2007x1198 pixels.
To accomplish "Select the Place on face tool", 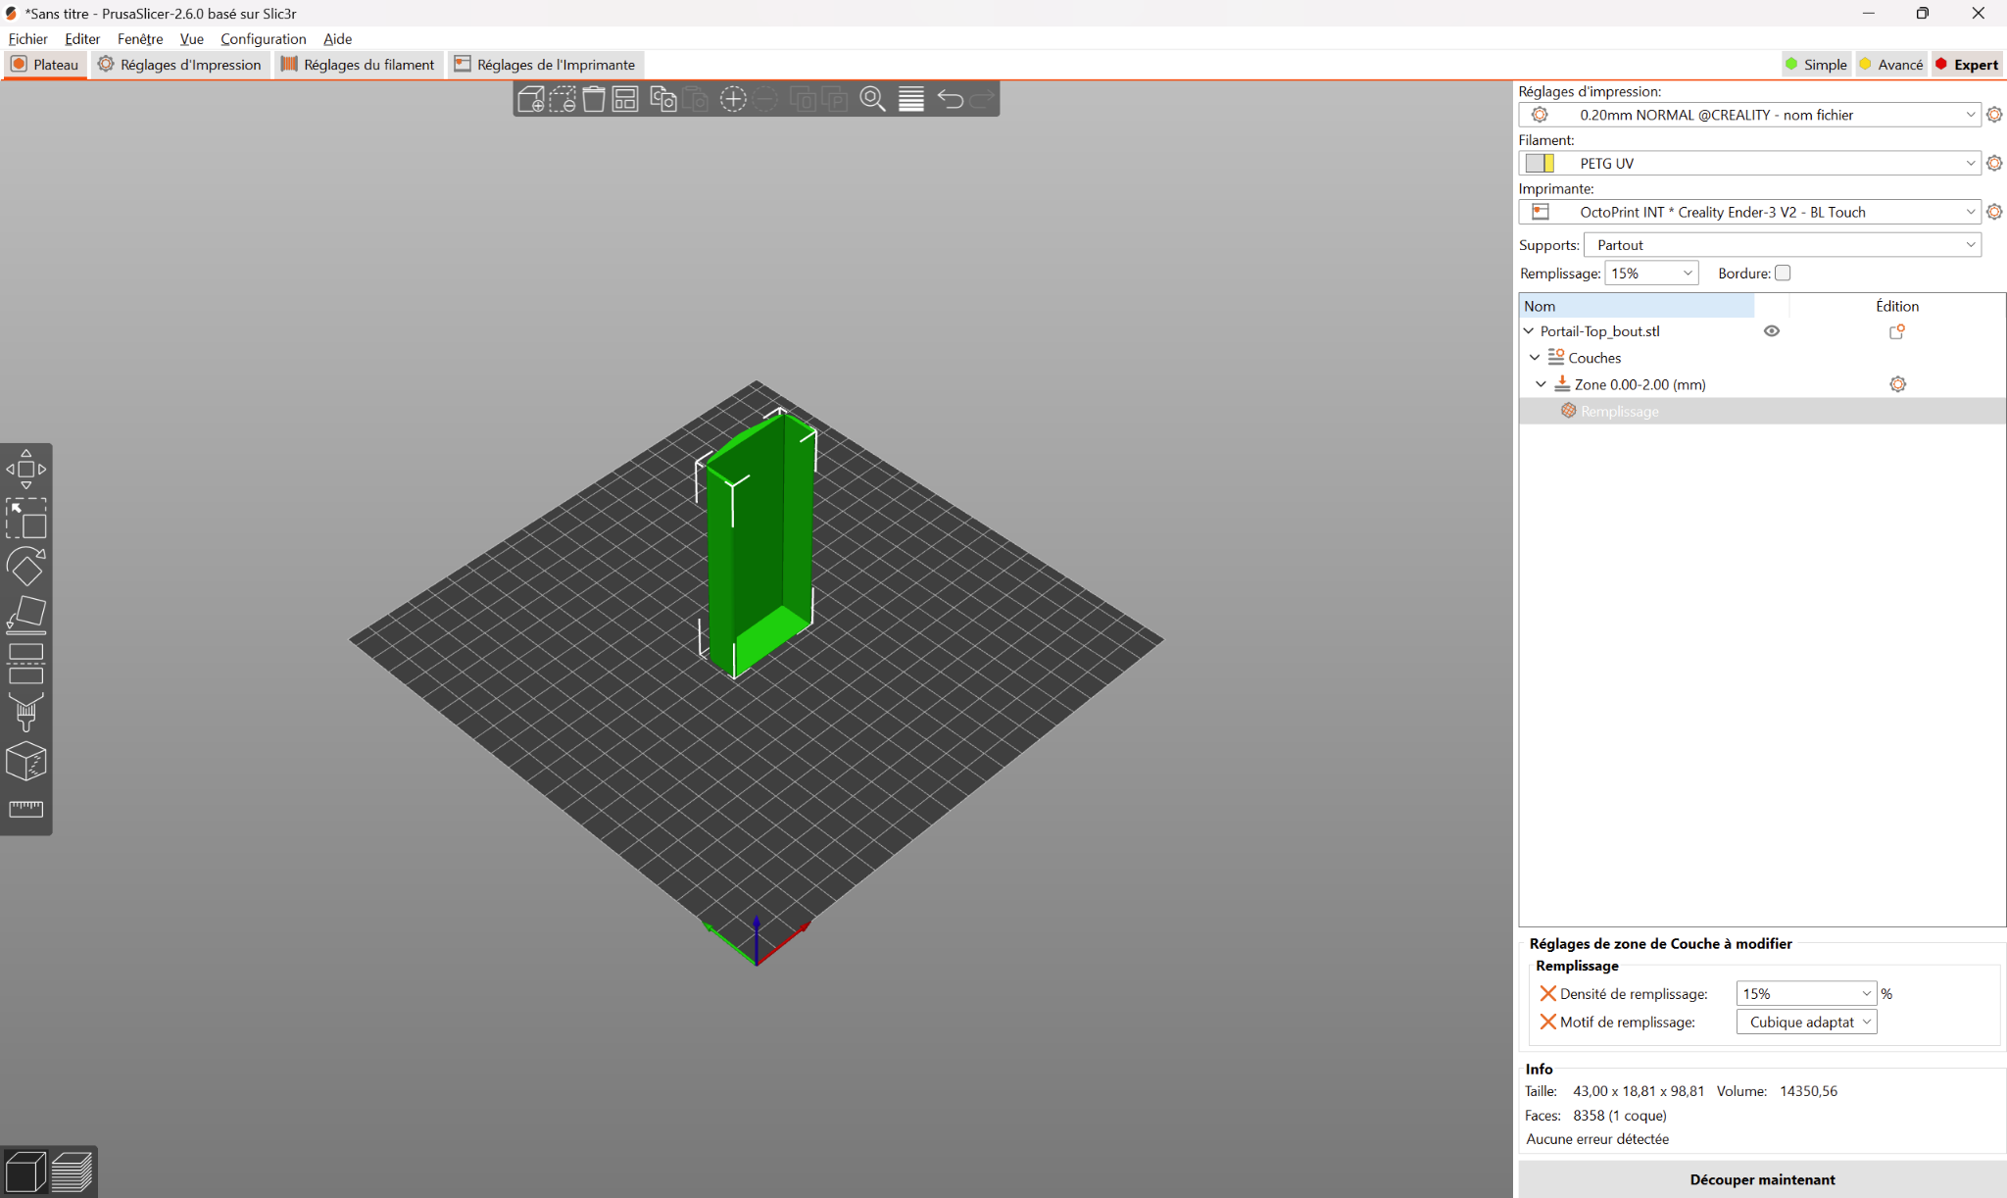I will tap(26, 615).
